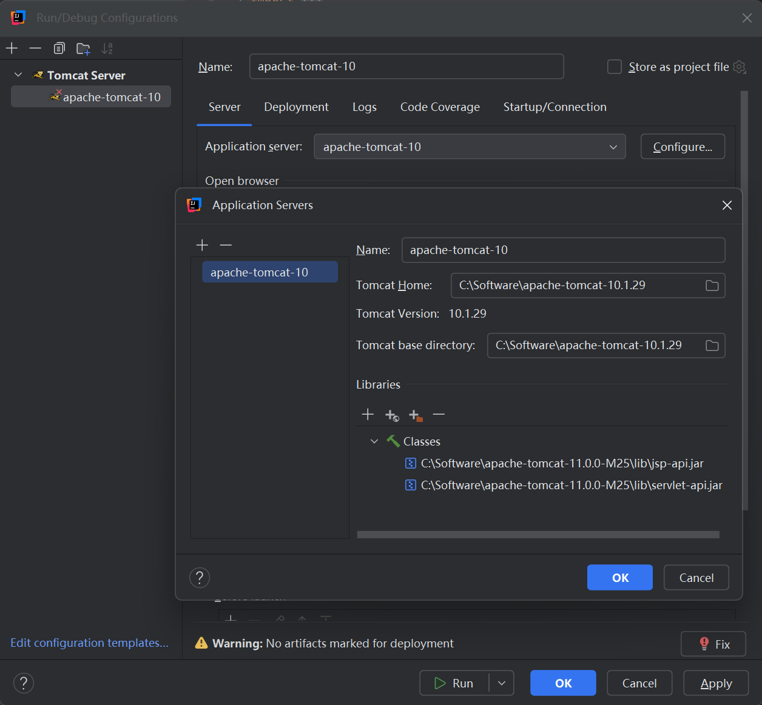The height and width of the screenshot is (705, 762).
Task: Remove selected run configuration with minus icon
Action: click(35, 48)
